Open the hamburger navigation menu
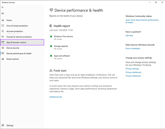This screenshot has width=165, height=129. (3, 13)
